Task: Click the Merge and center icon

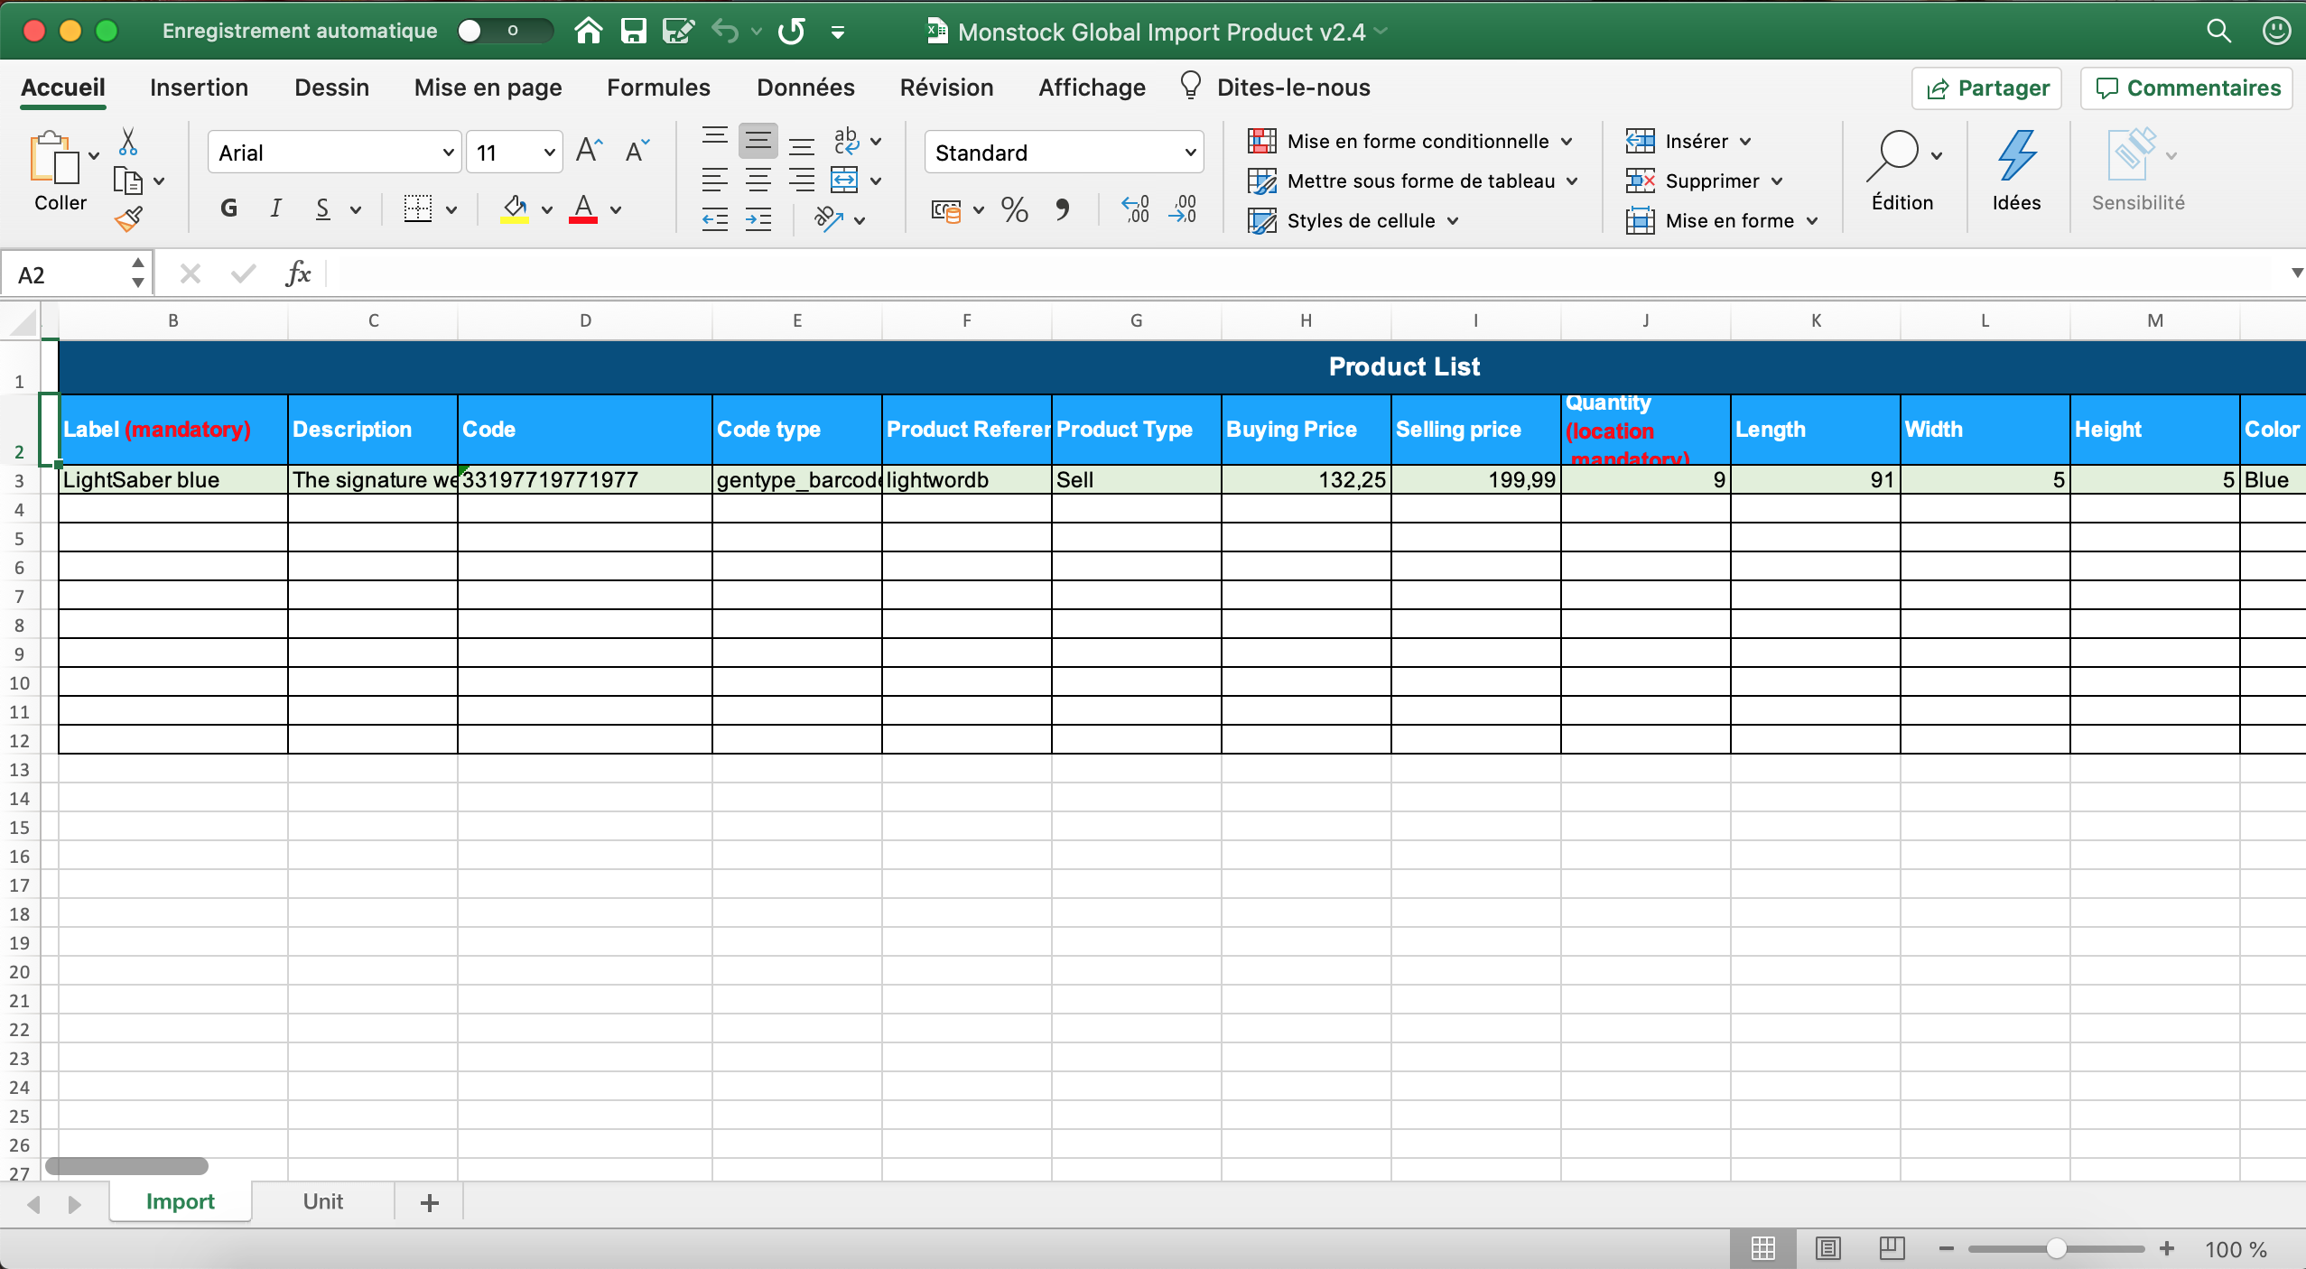Action: (x=844, y=181)
